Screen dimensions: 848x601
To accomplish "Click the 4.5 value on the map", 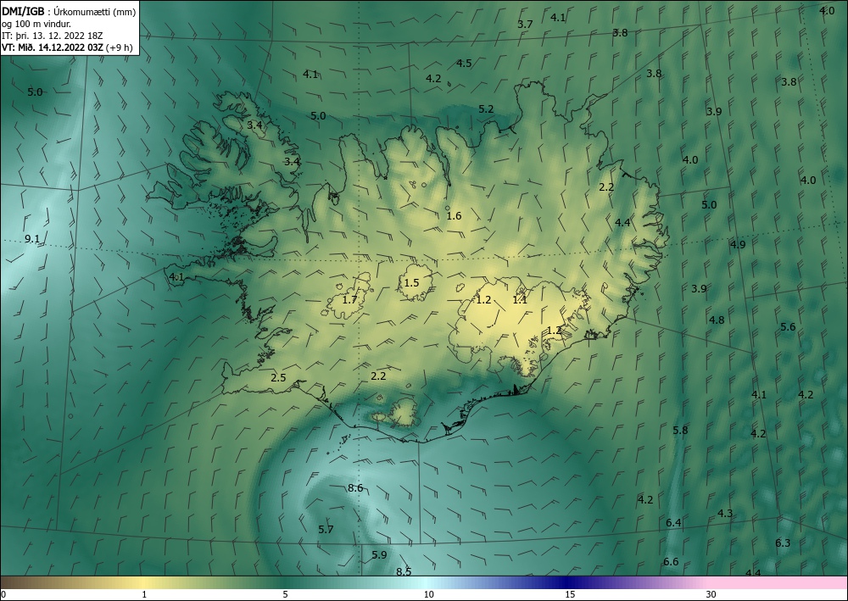I will [464, 64].
